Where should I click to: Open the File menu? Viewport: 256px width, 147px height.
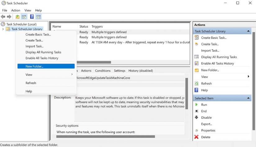coord(5,10)
